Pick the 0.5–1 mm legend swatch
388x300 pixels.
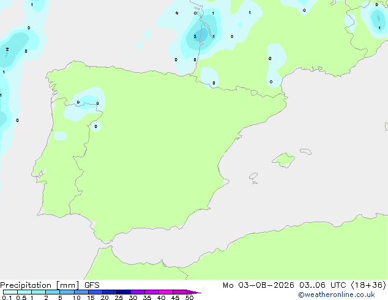tap(24, 292)
